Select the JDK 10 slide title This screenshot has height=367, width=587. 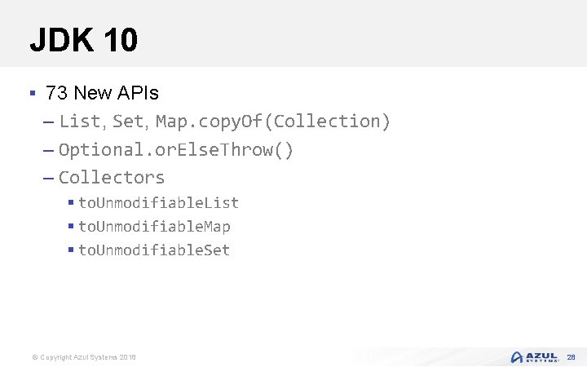pos(83,39)
